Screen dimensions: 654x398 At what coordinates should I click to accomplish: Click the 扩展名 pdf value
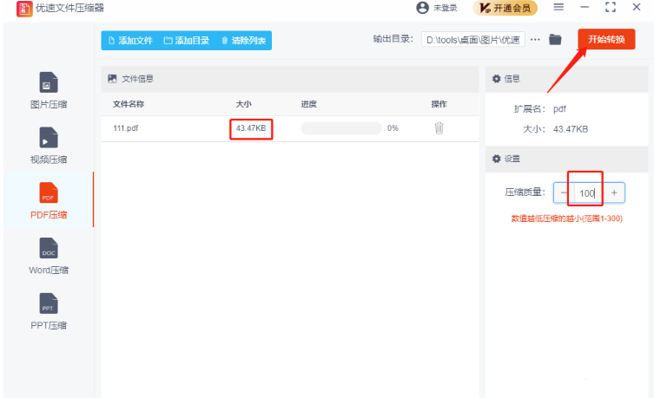[559, 109]
